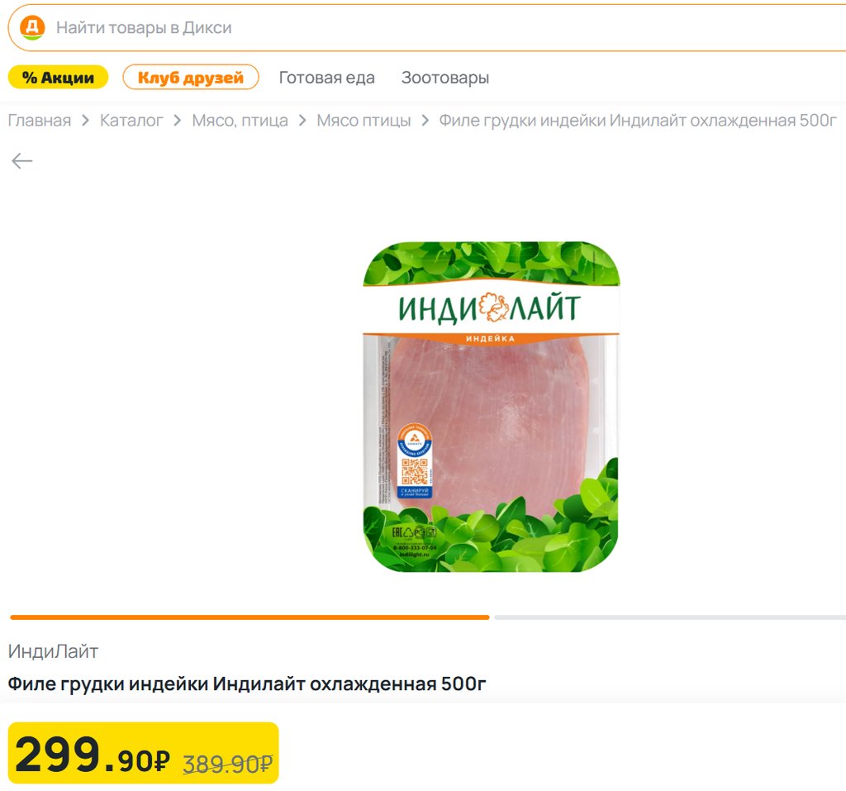Navigate to Главная breadcrumb link
The width and height of the screenshot is (846, 791).
click(x=40, y=121)
